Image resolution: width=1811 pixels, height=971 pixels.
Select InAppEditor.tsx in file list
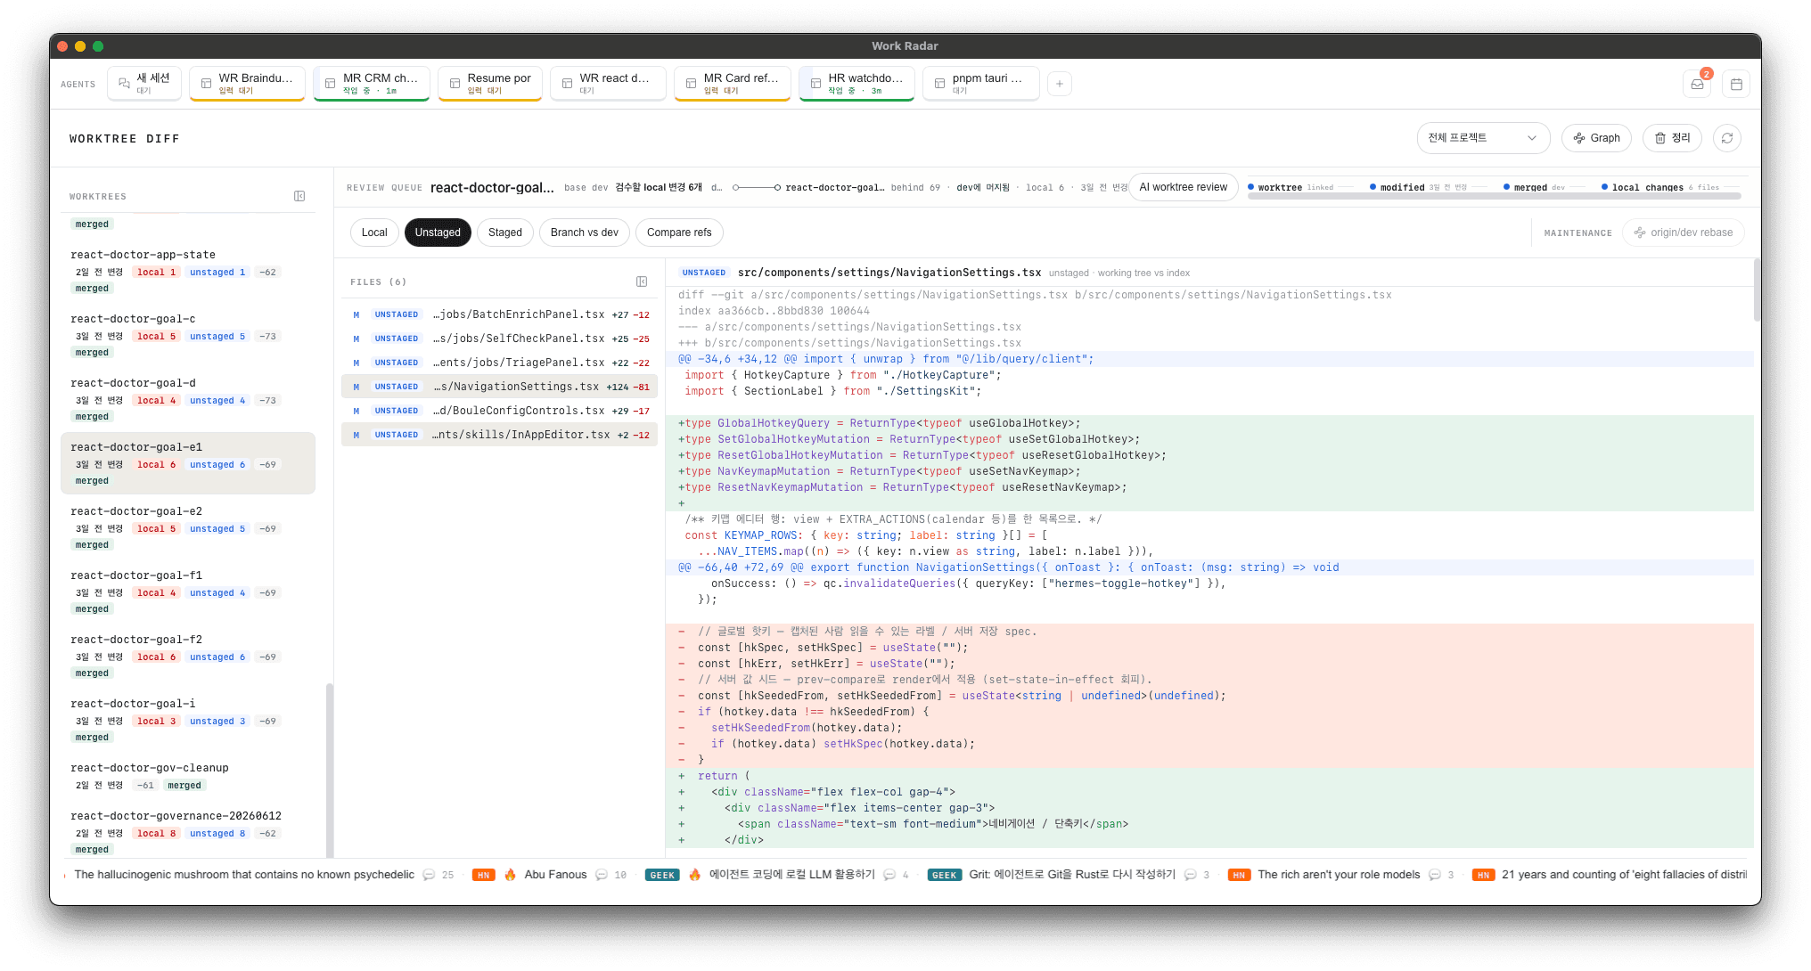point(500,435)
